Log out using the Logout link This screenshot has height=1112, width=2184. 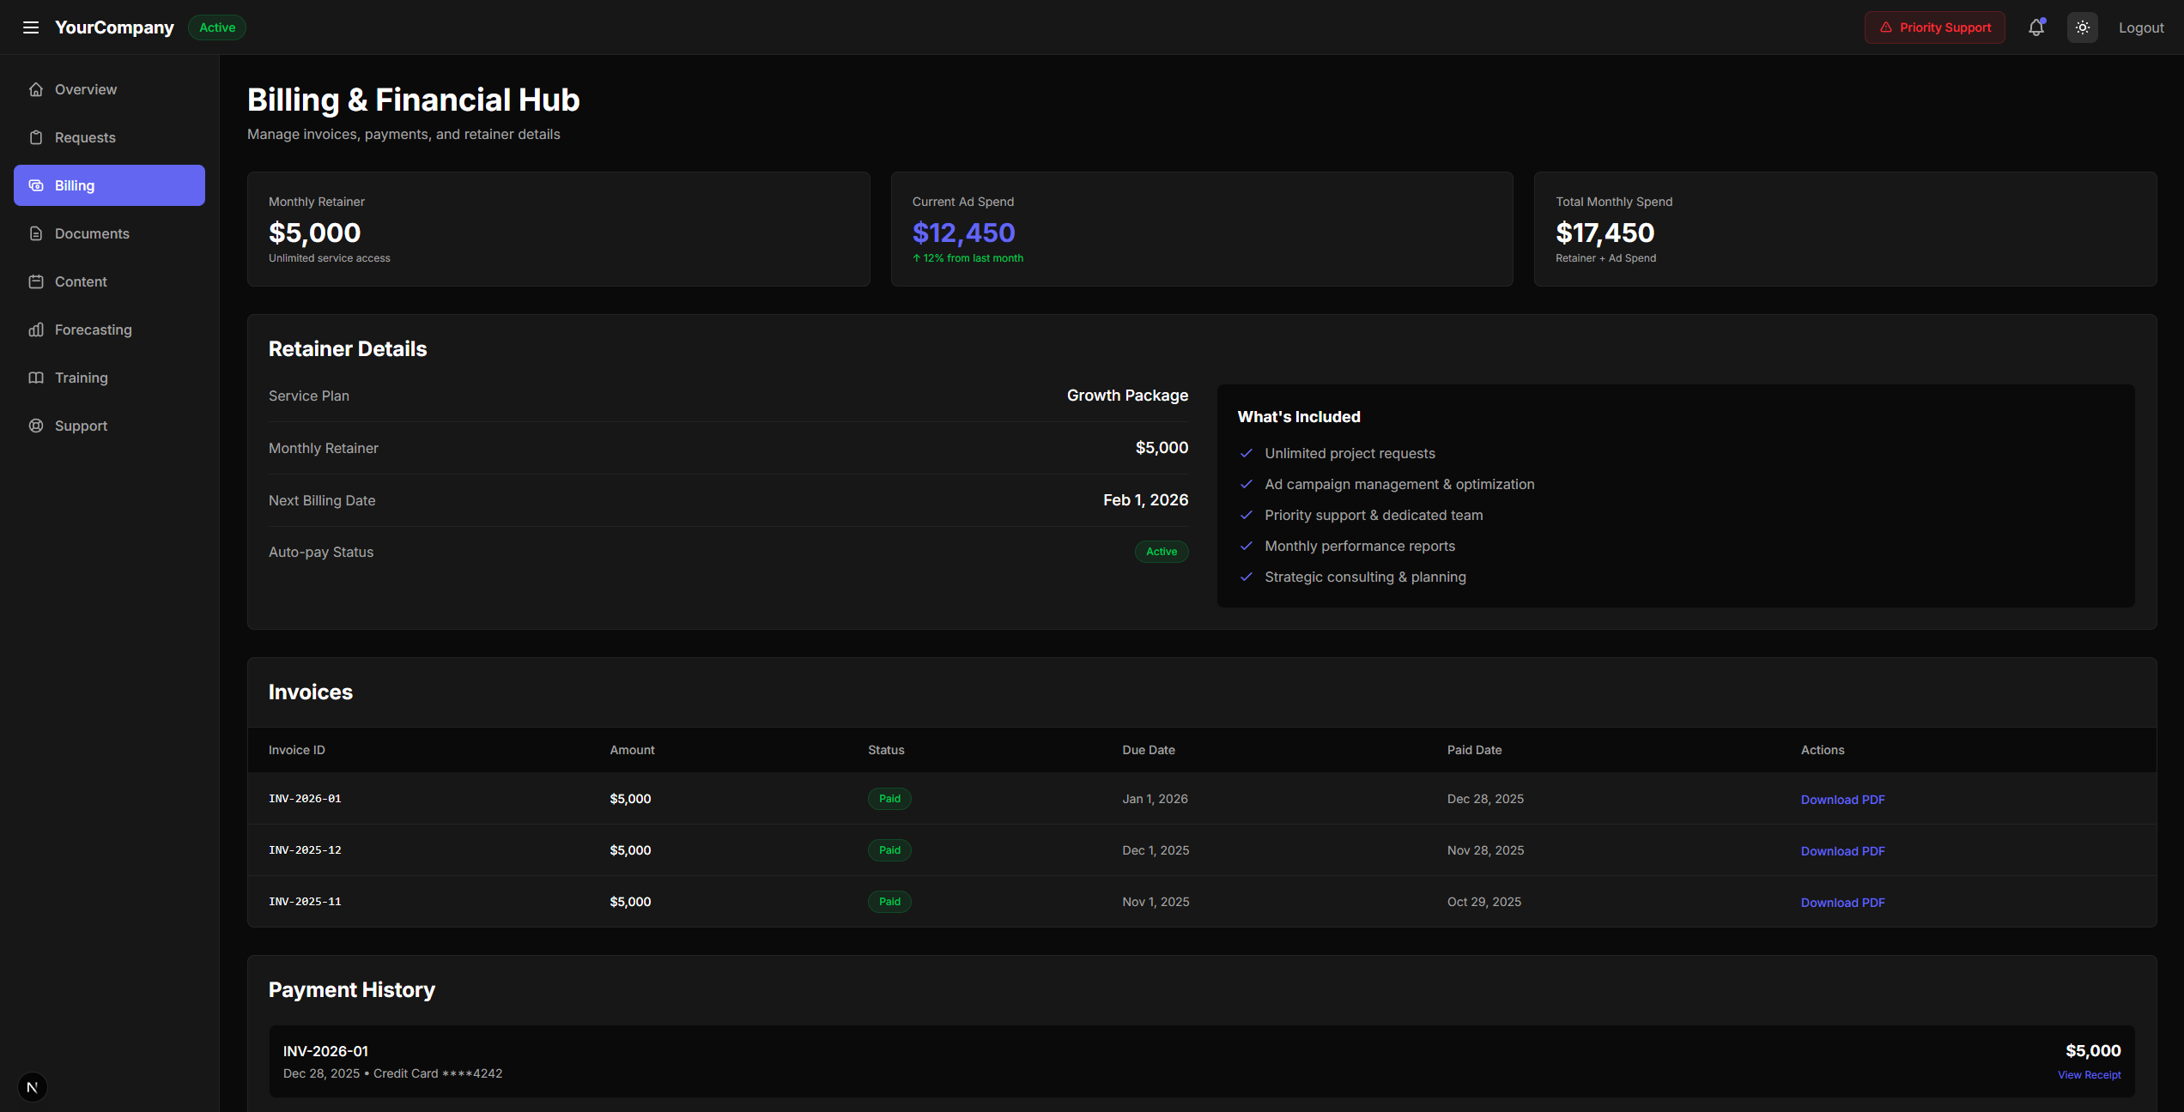click(2140, 27)
